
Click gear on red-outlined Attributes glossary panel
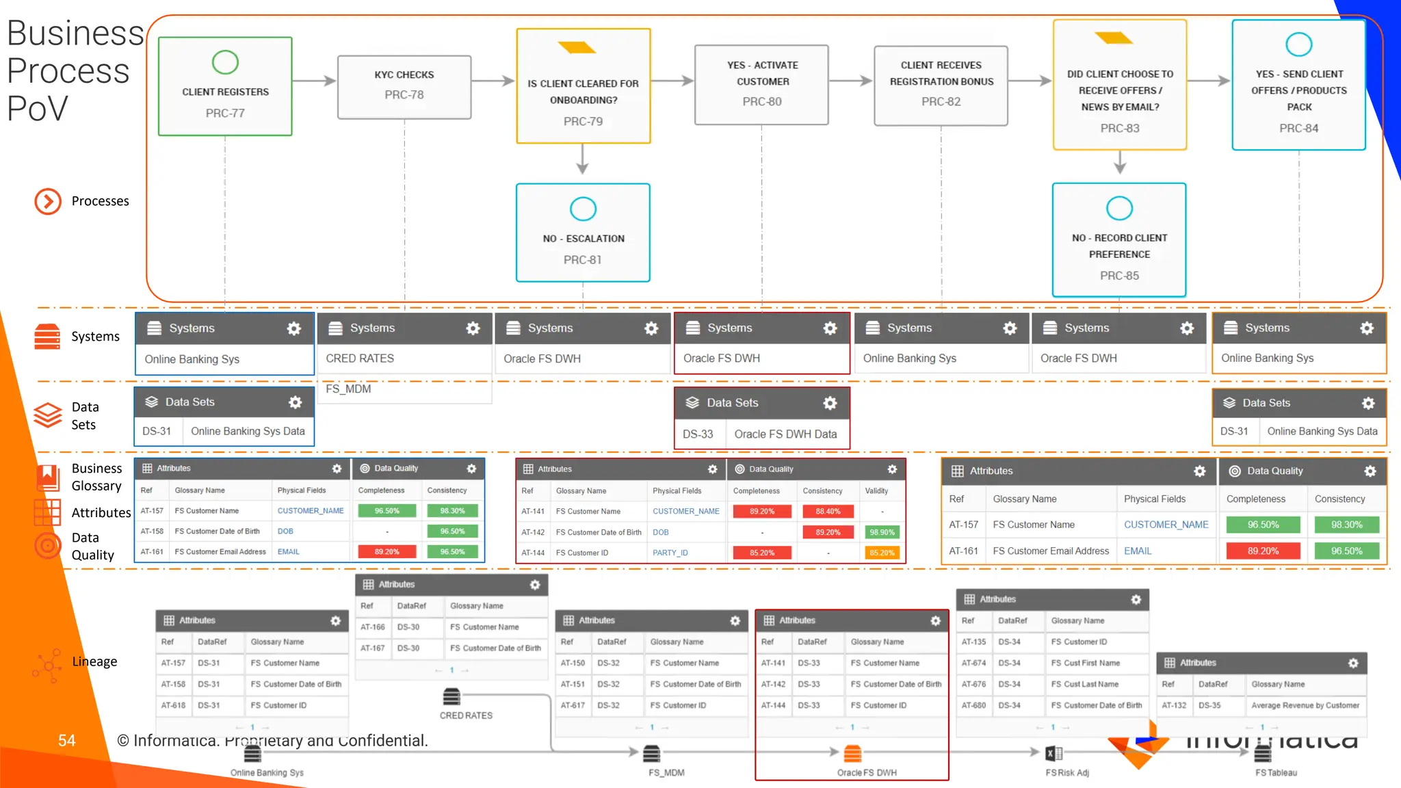click(x=712, y=469)
